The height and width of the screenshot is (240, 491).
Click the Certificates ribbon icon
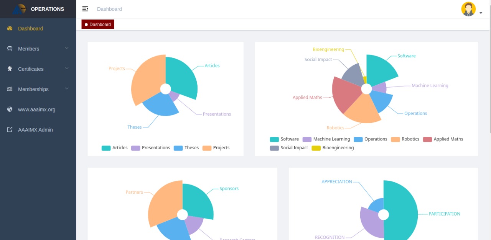click(x=10, y=69)
